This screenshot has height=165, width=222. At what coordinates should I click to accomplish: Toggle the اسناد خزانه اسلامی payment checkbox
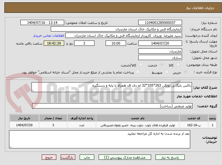pyautogui.click(x=138, y=72)
